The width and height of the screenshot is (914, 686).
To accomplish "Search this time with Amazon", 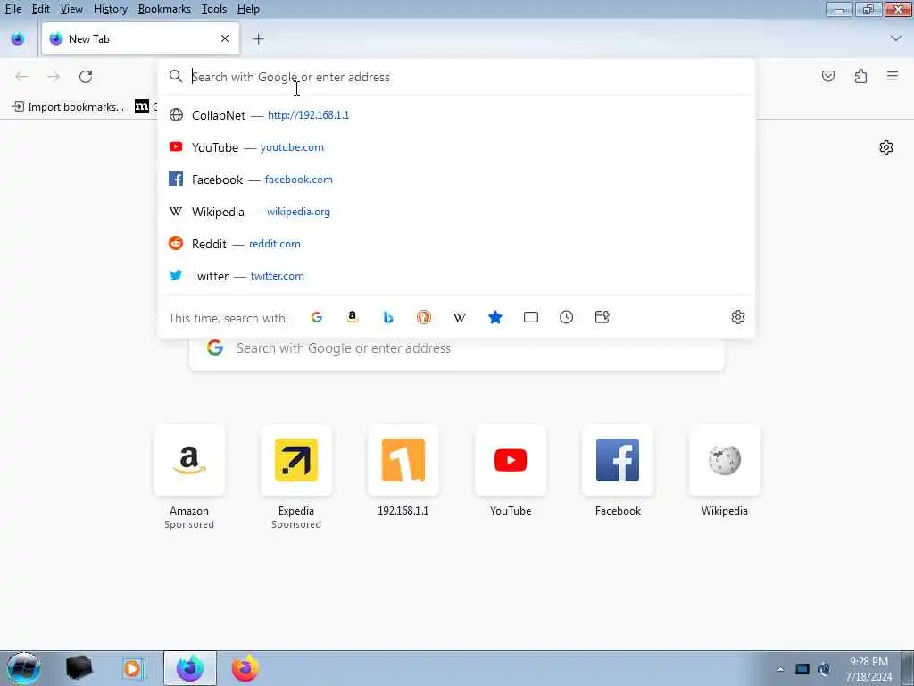I will [x=352, y=317].
